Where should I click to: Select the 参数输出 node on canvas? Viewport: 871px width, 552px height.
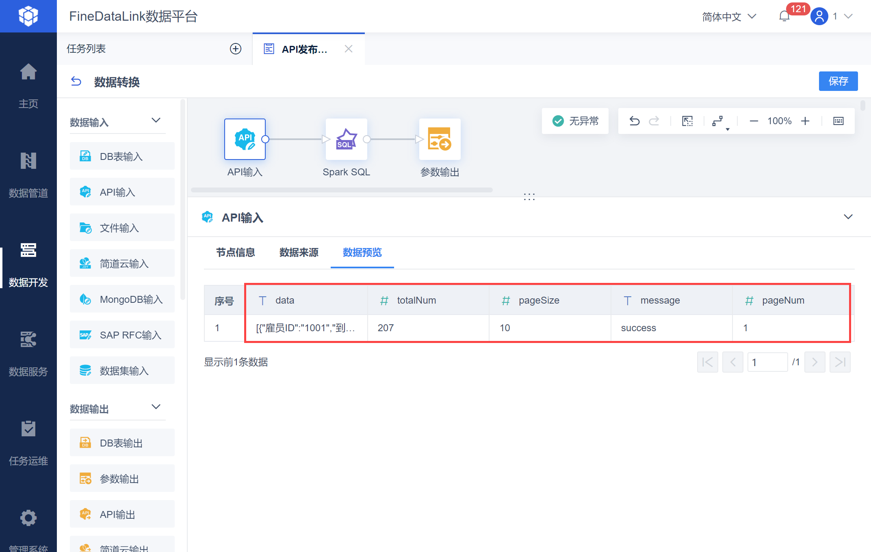point(440,139)
